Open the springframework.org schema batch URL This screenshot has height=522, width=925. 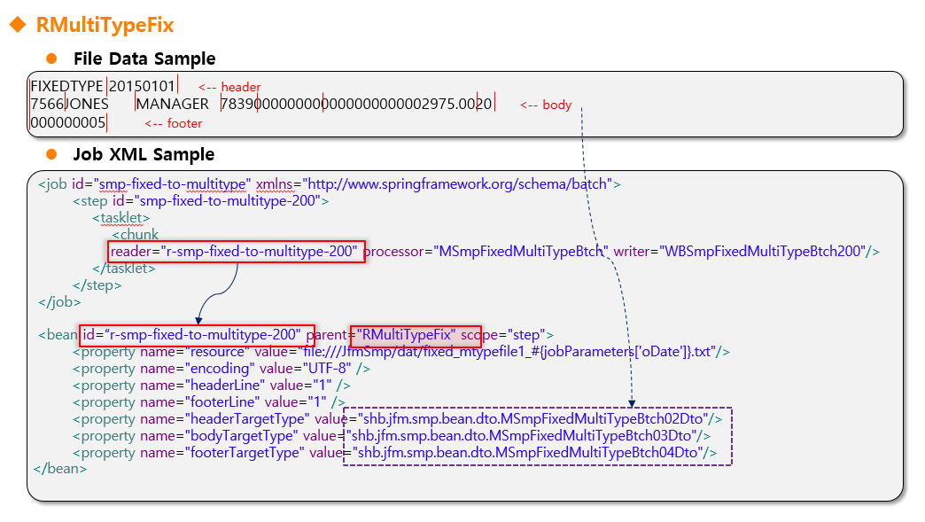(x=457, y=184)
